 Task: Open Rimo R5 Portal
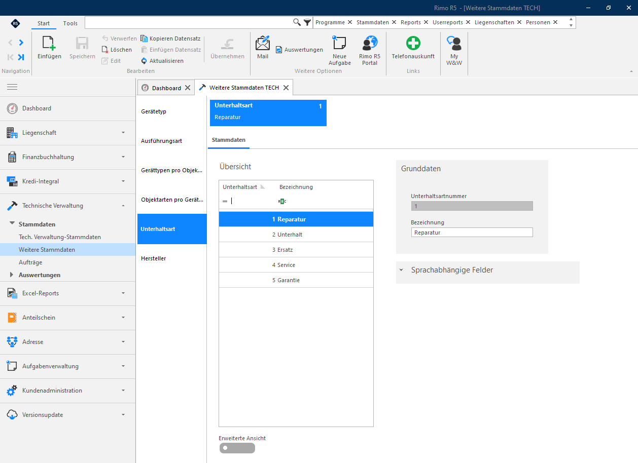click(x=370, y=51)
